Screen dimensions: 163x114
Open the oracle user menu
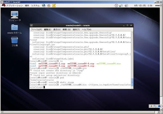[x=157, y=5]
